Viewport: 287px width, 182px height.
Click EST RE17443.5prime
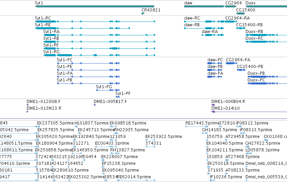click(202, 123)
